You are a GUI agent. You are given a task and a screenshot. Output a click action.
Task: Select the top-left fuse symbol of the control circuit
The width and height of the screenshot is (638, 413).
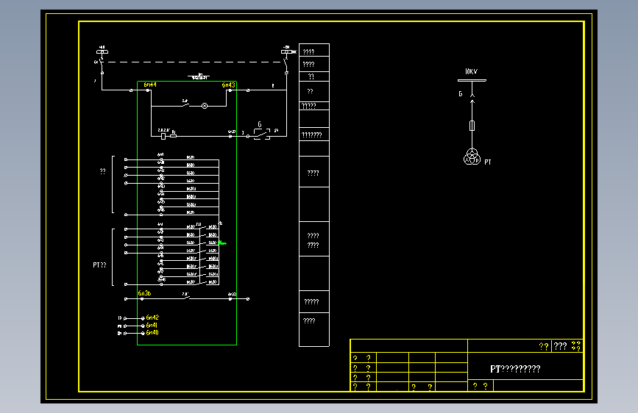102,51
